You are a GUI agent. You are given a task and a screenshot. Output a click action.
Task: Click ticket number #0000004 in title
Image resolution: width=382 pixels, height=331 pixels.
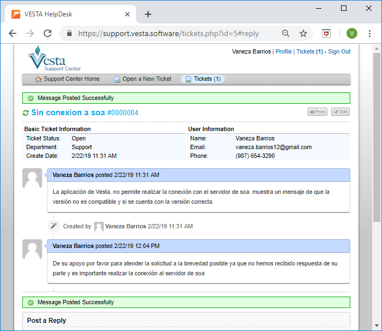point(122,113)
